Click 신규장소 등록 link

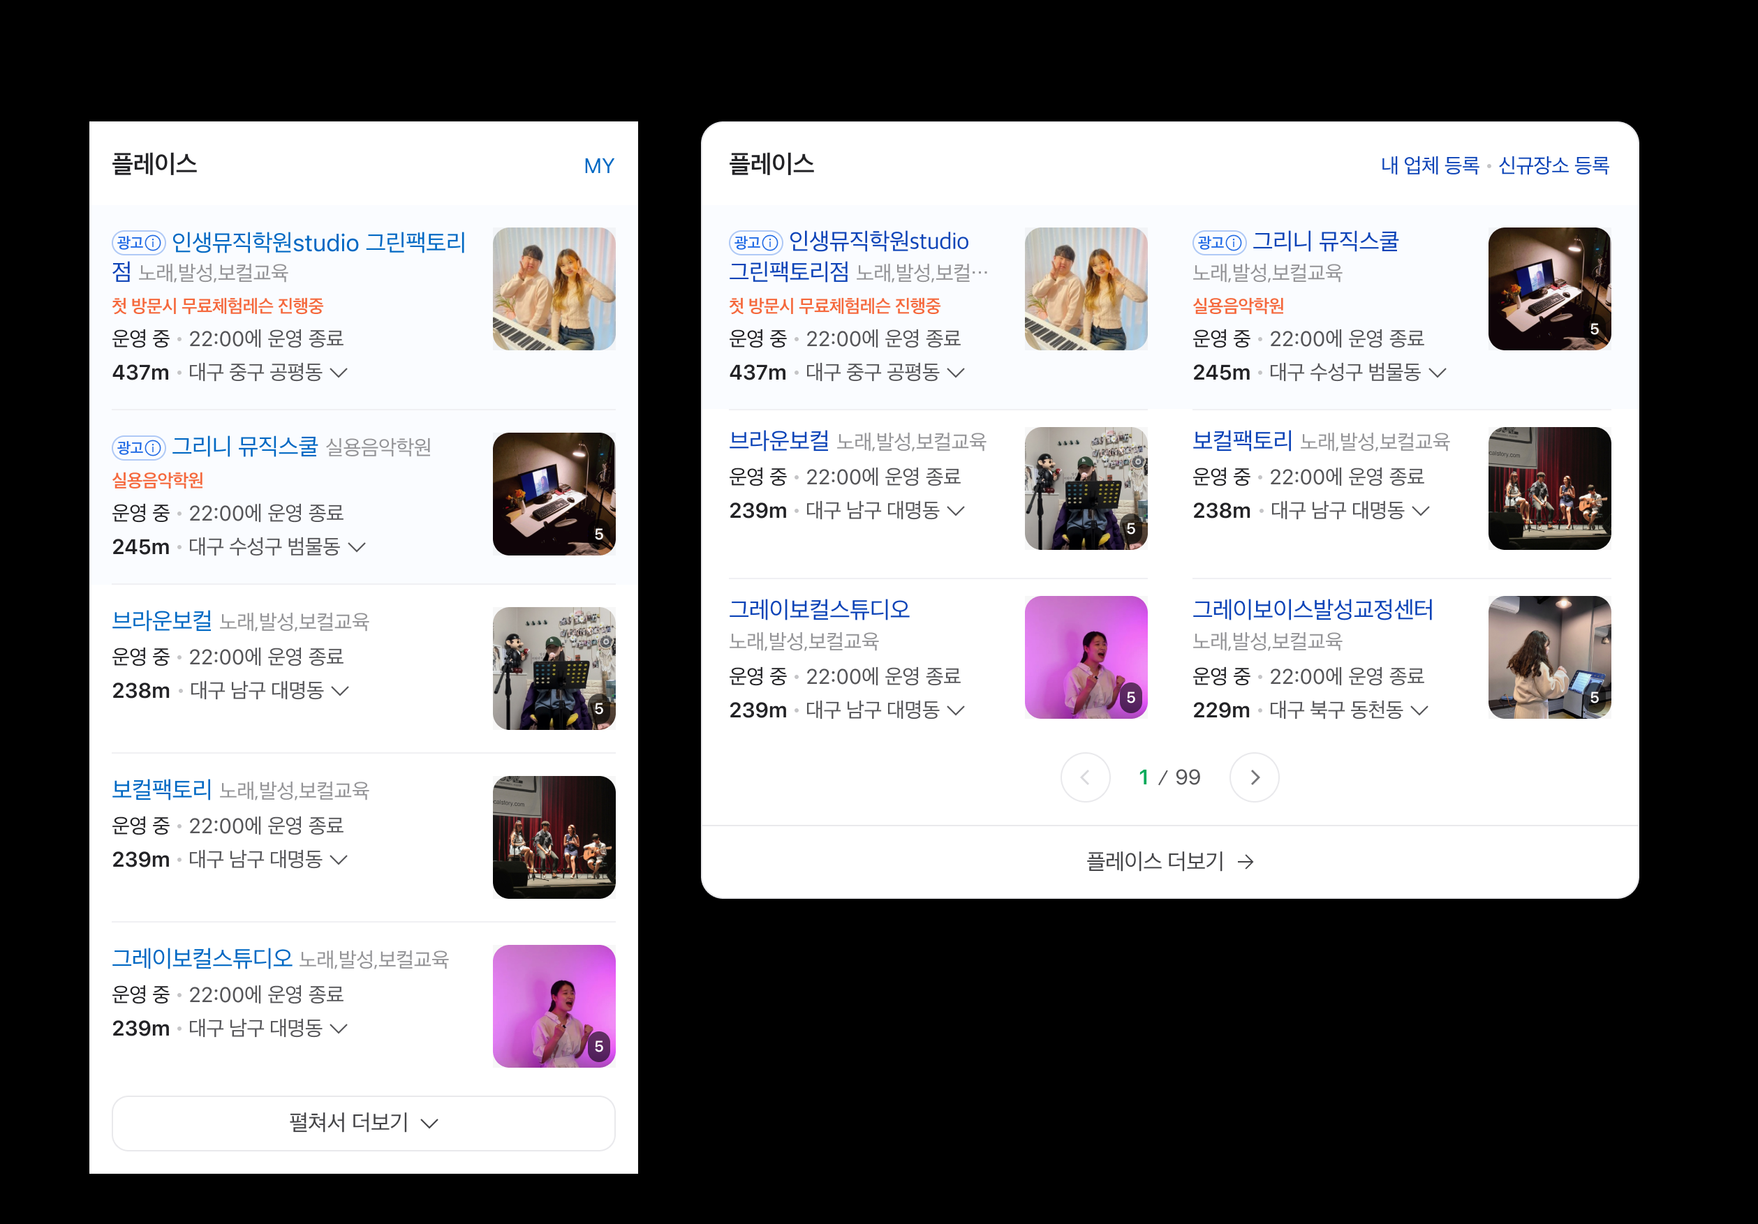point(1553,165)
